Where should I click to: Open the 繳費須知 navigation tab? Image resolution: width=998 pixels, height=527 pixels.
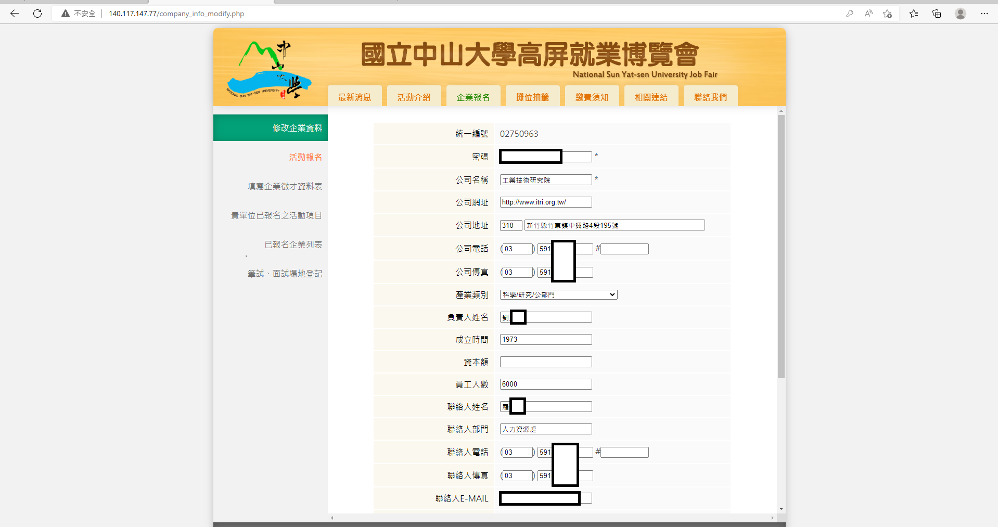click(592, 97)
